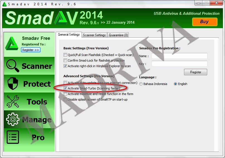
Task: Click the Smadav icon in title bar
Action: (x=4, y=4)
